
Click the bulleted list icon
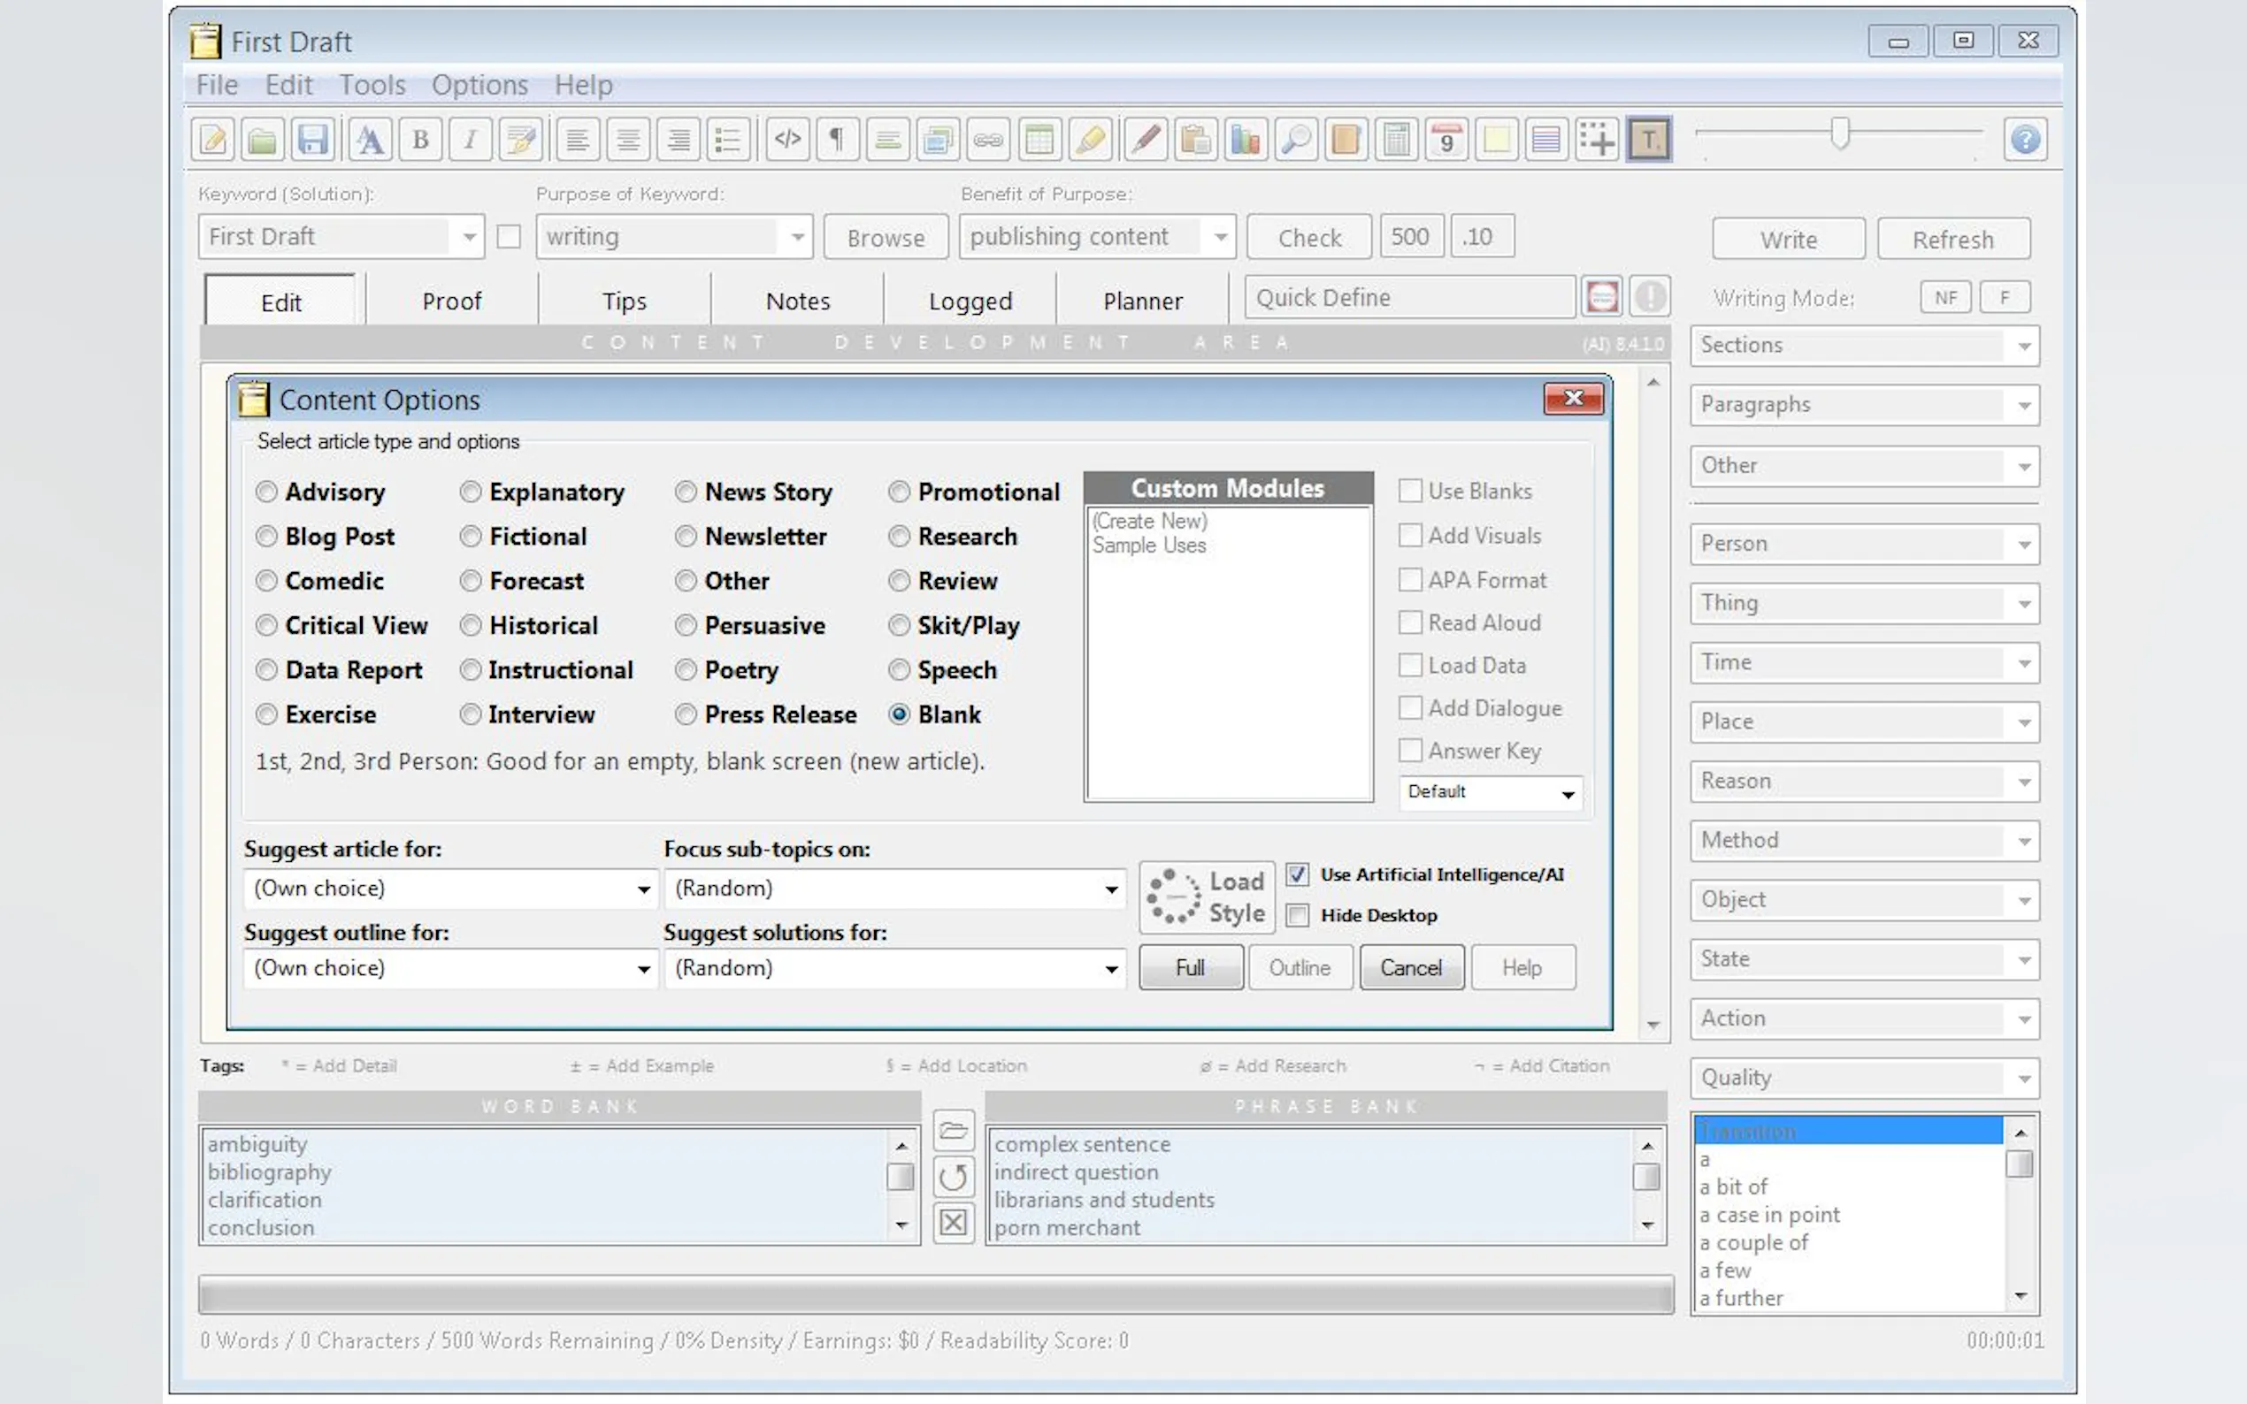pyautogui.click(x=727, y=141)
